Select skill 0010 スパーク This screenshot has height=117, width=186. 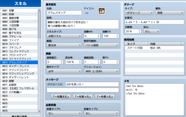19,44
